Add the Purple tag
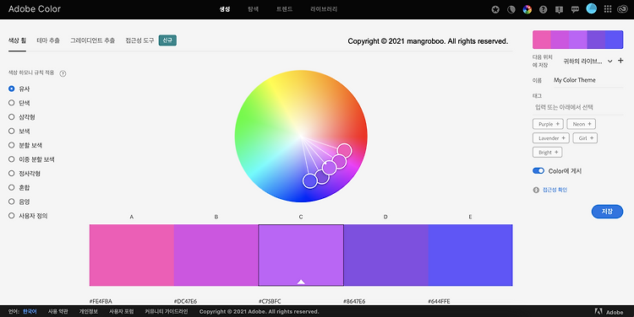Screen dimensions: 634x317 [548, 124]
